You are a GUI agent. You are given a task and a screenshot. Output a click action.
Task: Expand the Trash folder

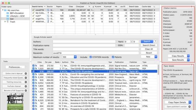[x=5, y=22]
